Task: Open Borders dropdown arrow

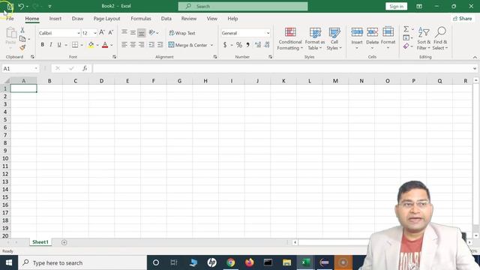Action: 82,45
